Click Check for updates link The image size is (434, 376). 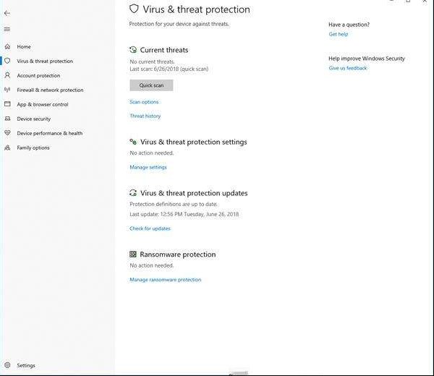150,228
